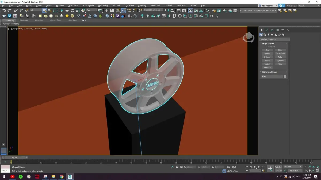
Task: Create a Box primitive
Action: coord(267,50)
